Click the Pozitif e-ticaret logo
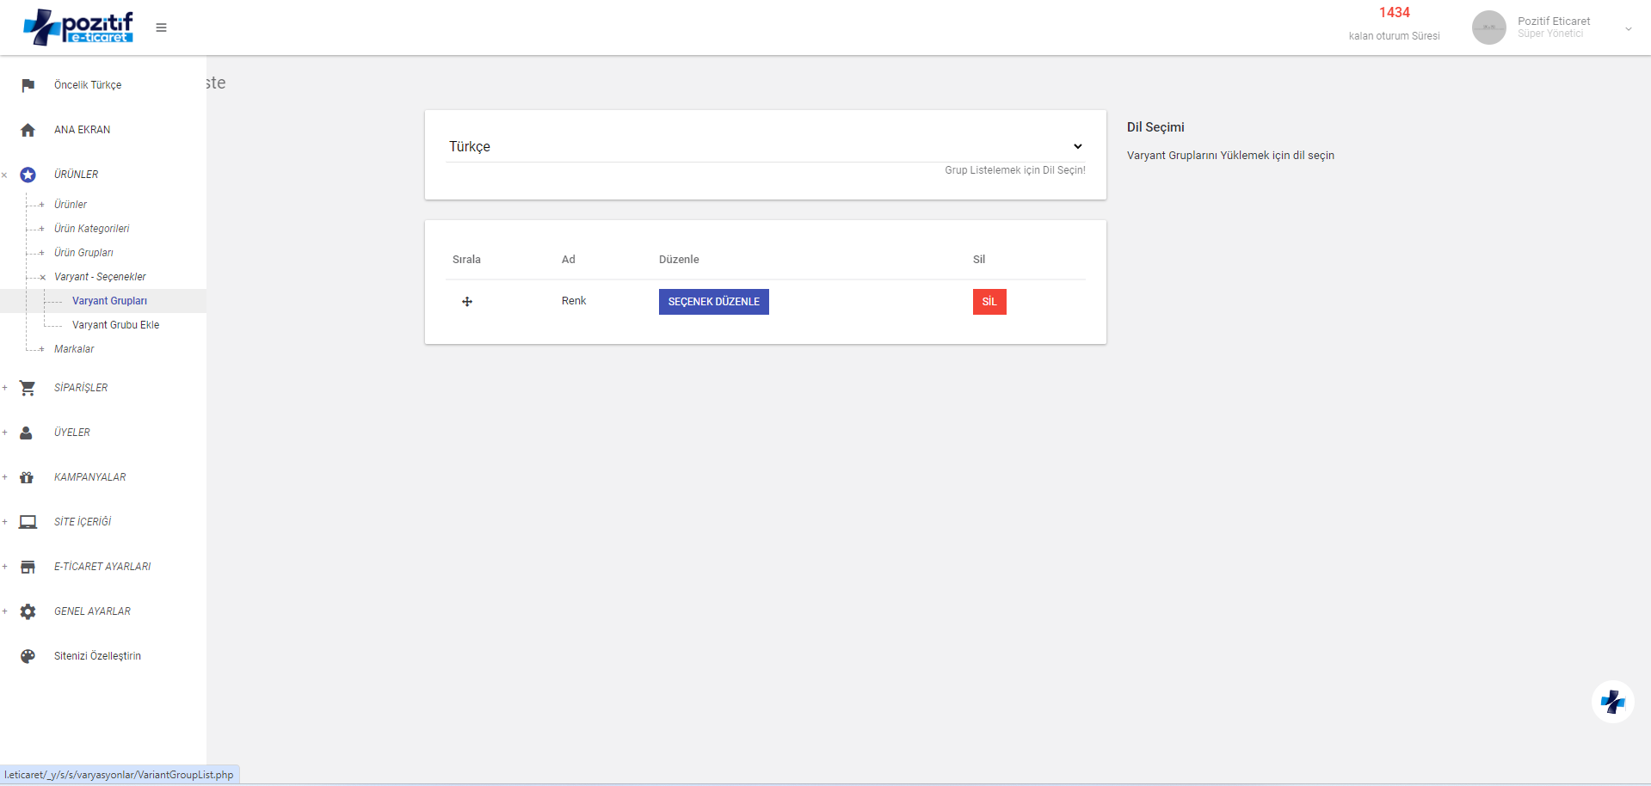The width and height of the screenshot is (1651, 786). (x=78, y=28)
